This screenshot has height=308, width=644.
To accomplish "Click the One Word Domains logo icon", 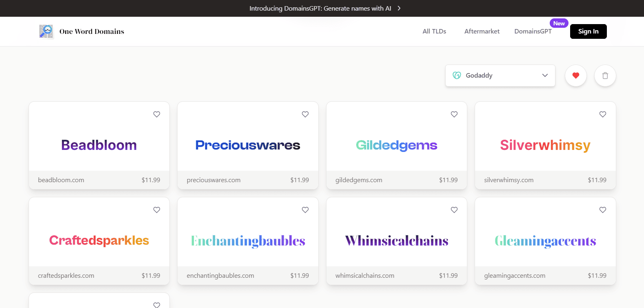I will 46,31.
